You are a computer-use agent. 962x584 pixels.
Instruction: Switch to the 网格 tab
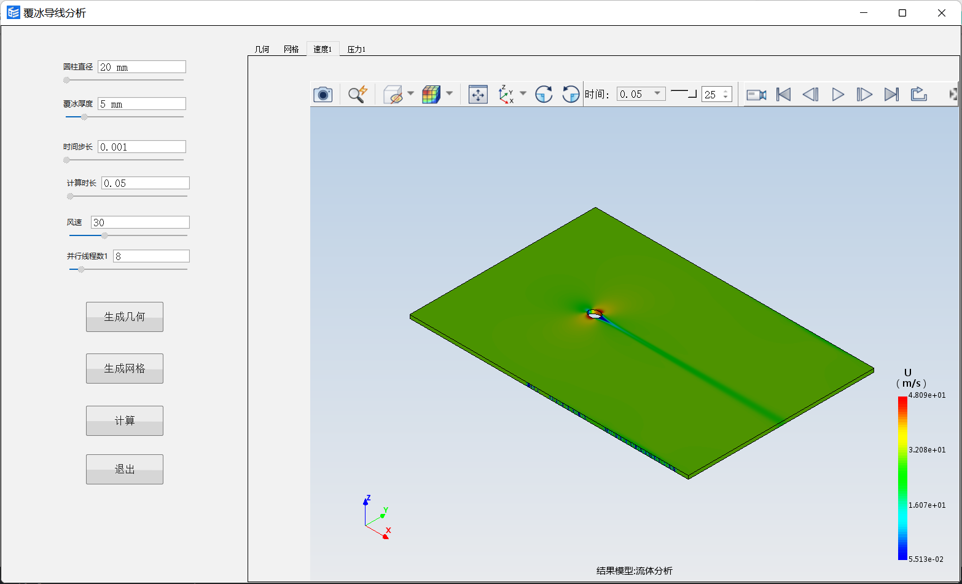click(x=291, y=49)
